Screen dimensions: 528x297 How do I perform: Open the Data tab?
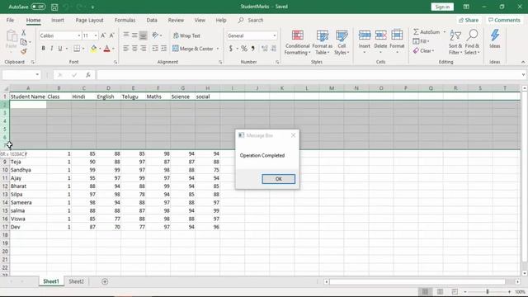pyautogui.click(x=152, y=20)
